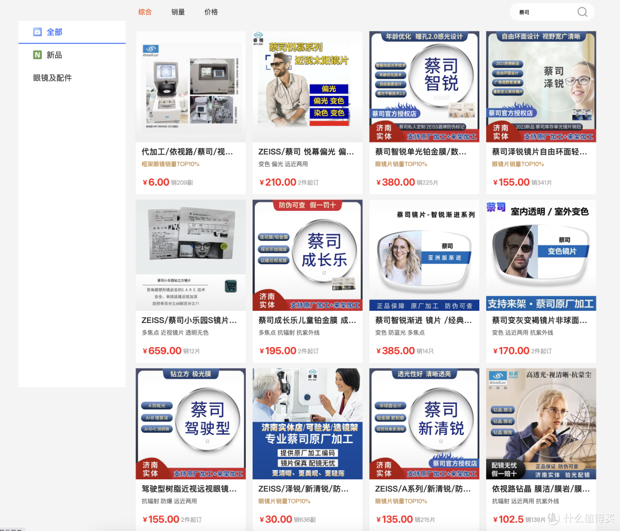Open the 蔡司泽锐 product image
Image resolution: width=620 pixels, height=531 pixels.
coord(541,87)
